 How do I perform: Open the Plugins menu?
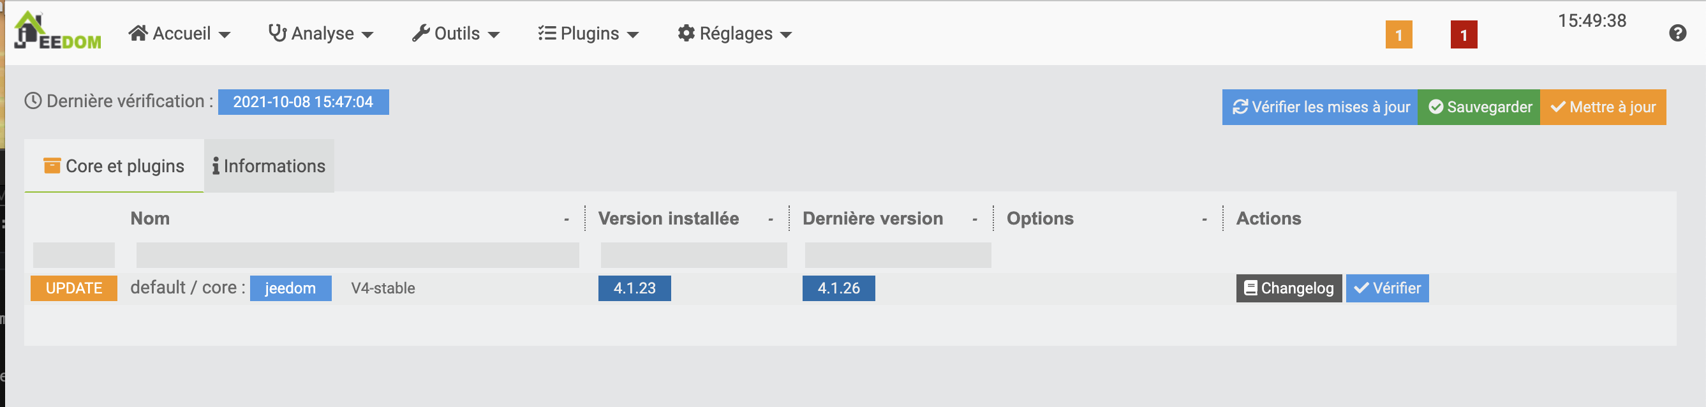588,33
